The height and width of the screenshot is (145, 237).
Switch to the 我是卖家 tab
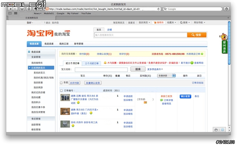49,44
